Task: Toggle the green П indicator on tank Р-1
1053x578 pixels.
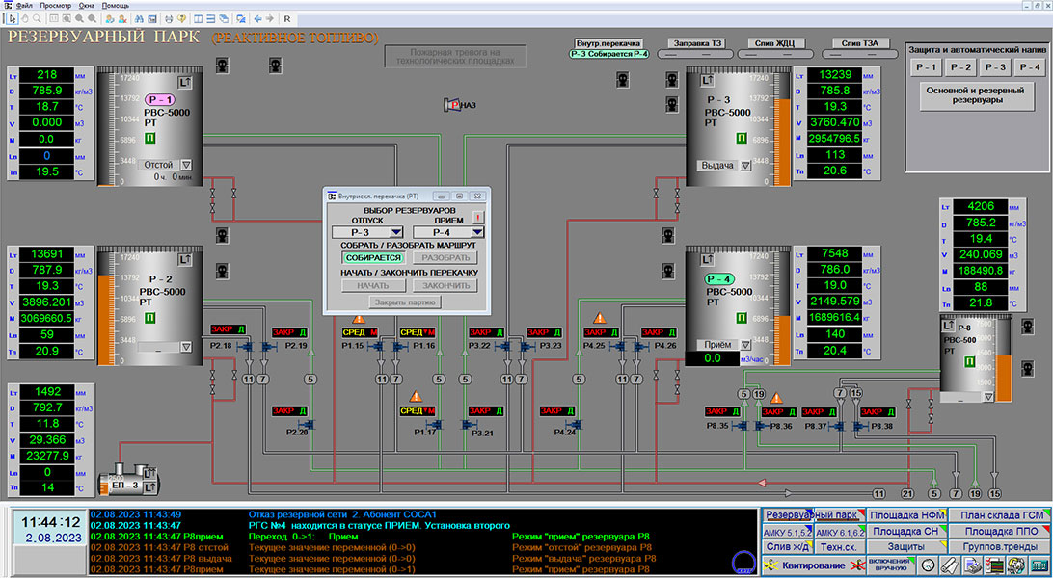Action: (150, 138)
